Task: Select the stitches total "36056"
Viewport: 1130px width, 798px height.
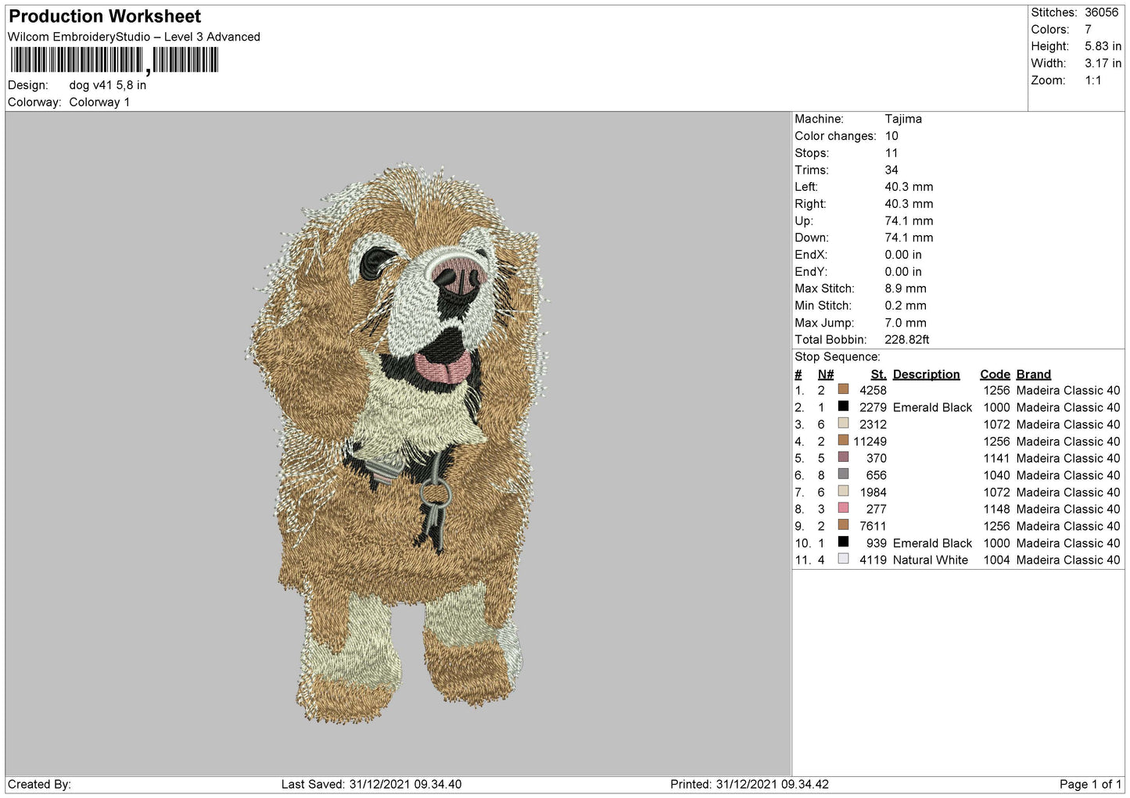Action: pos(1102,13)
